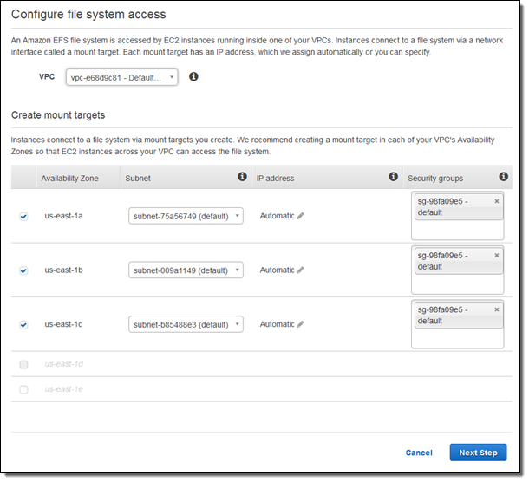This screenshot has width=529, height=482.
Task: Edit the us-east-1a IP address pencil icon
Action: [301, 216]
